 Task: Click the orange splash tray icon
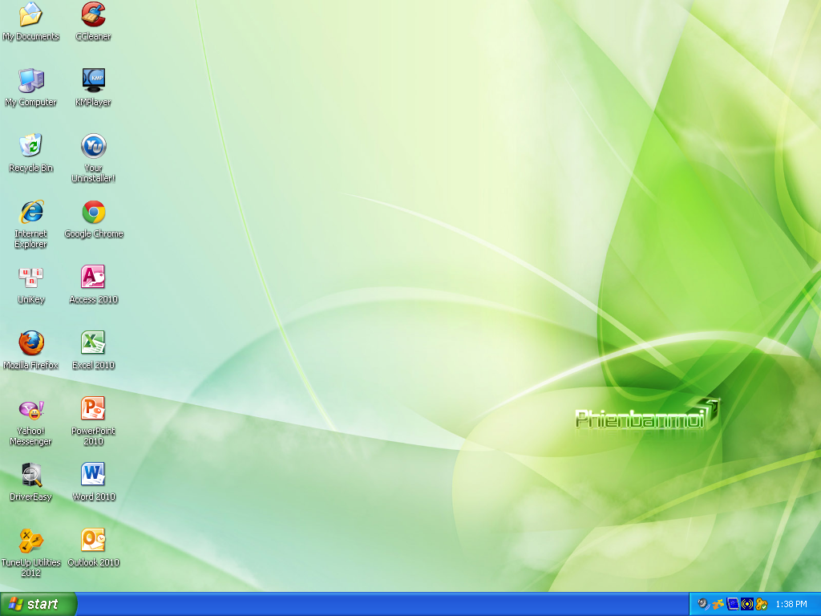click(x=718, y=604)
